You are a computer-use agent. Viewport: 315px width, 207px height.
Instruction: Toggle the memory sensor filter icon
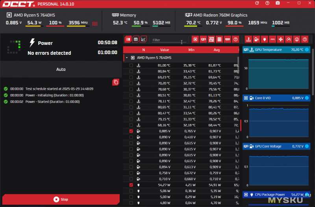click(x=228, y=39)
